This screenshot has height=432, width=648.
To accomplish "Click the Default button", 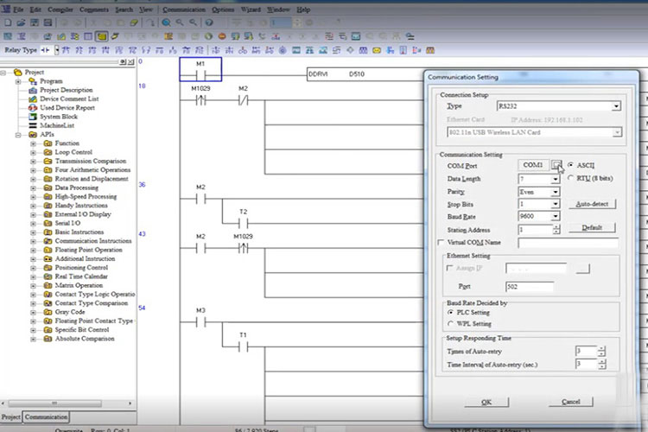I will pos(592,227).
